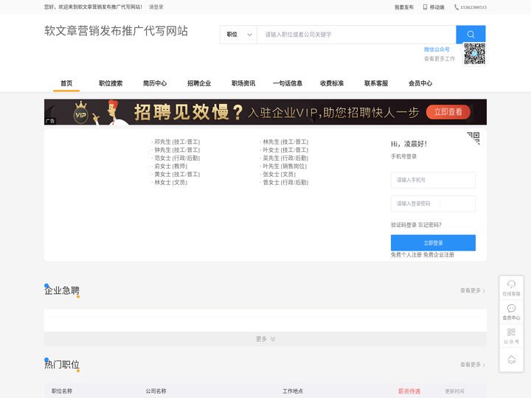Expand the 更多 chevron bar under 企业急聘
The height and width of the screenshot is (398, 531).
(265, 339)
